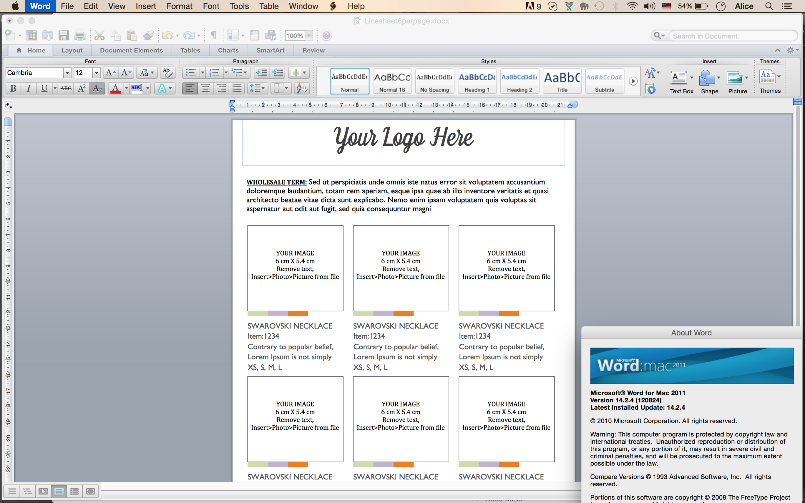Open the font size dropdown arrow

click(x=96, y=73)
